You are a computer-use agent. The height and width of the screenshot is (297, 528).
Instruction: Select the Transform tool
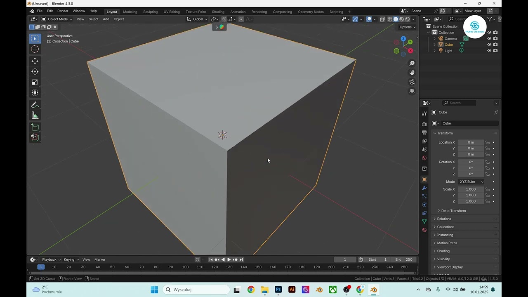[35, 93]
